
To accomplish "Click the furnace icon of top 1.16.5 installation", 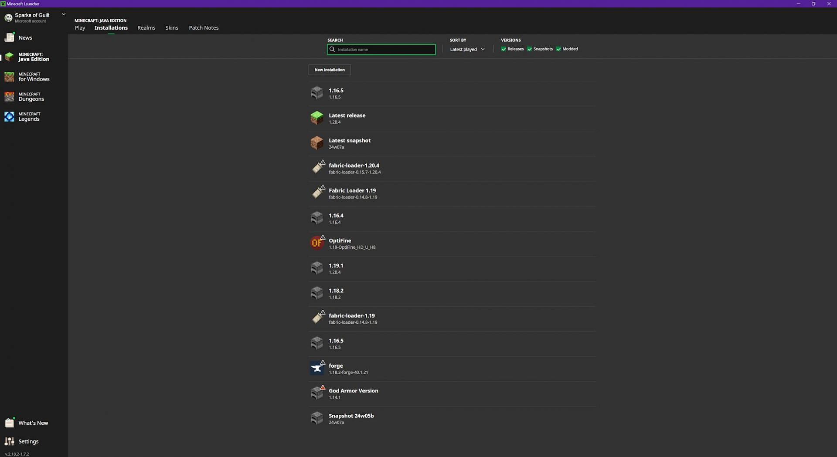I will (x=317, y=93).
